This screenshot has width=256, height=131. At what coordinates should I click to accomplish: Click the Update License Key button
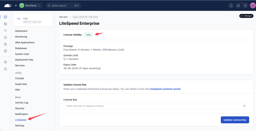click(235, 120)
